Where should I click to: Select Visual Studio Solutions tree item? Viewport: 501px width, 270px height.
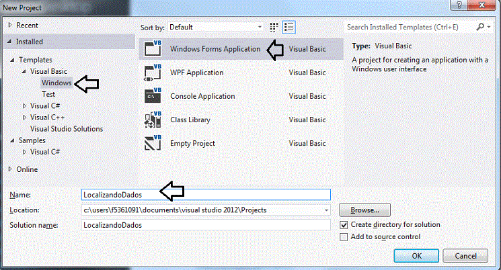tap(67, 128)
